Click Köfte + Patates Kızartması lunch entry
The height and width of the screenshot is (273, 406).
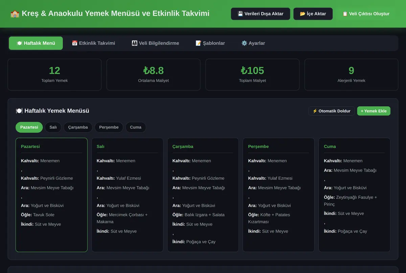pyautogui.click(x=269, y=218)
